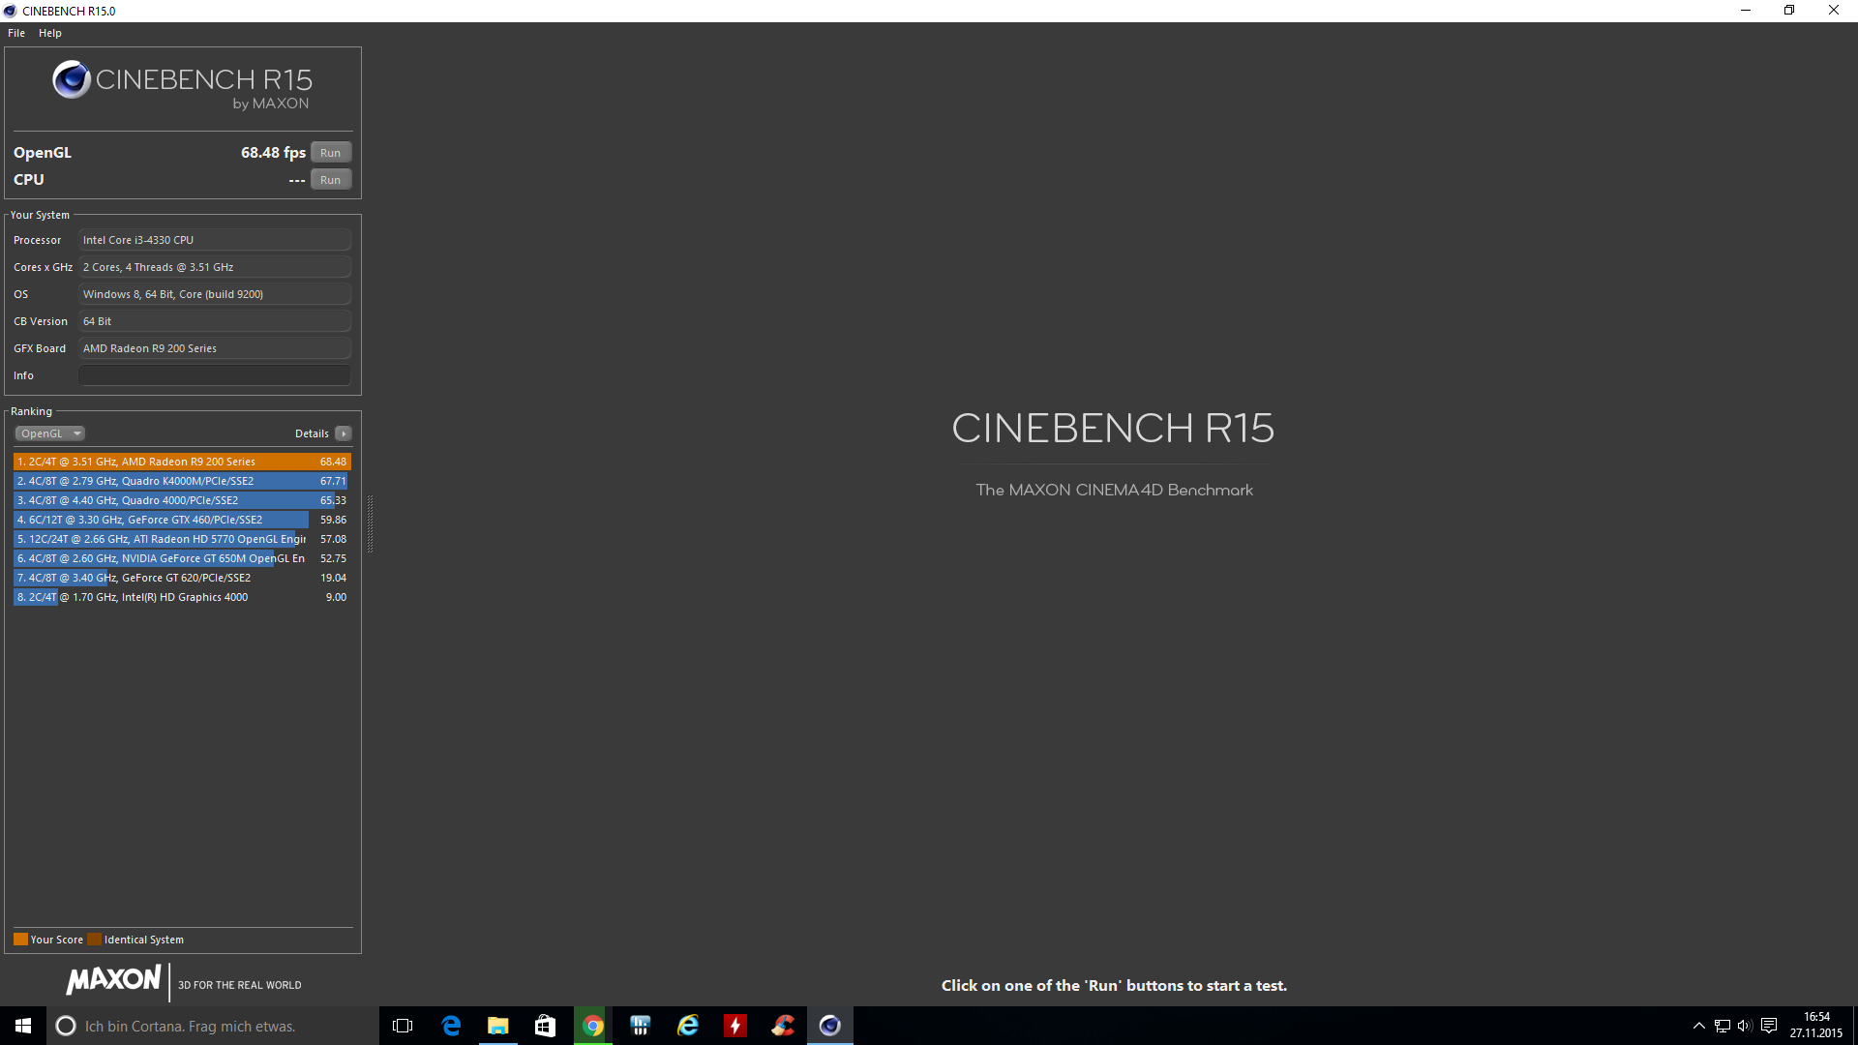This screenshot has height=1045, width=1858.
Task: Open the blue grid app in taskbar
Action: tap(641, 1026)
